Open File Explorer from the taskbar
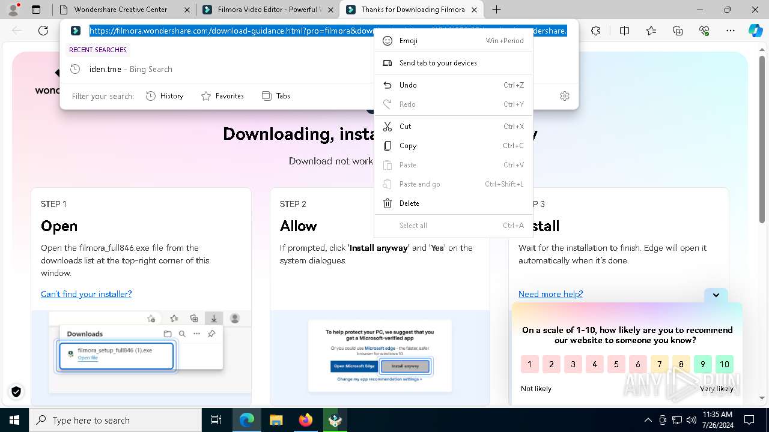769x432 pixels. (276, 420)
